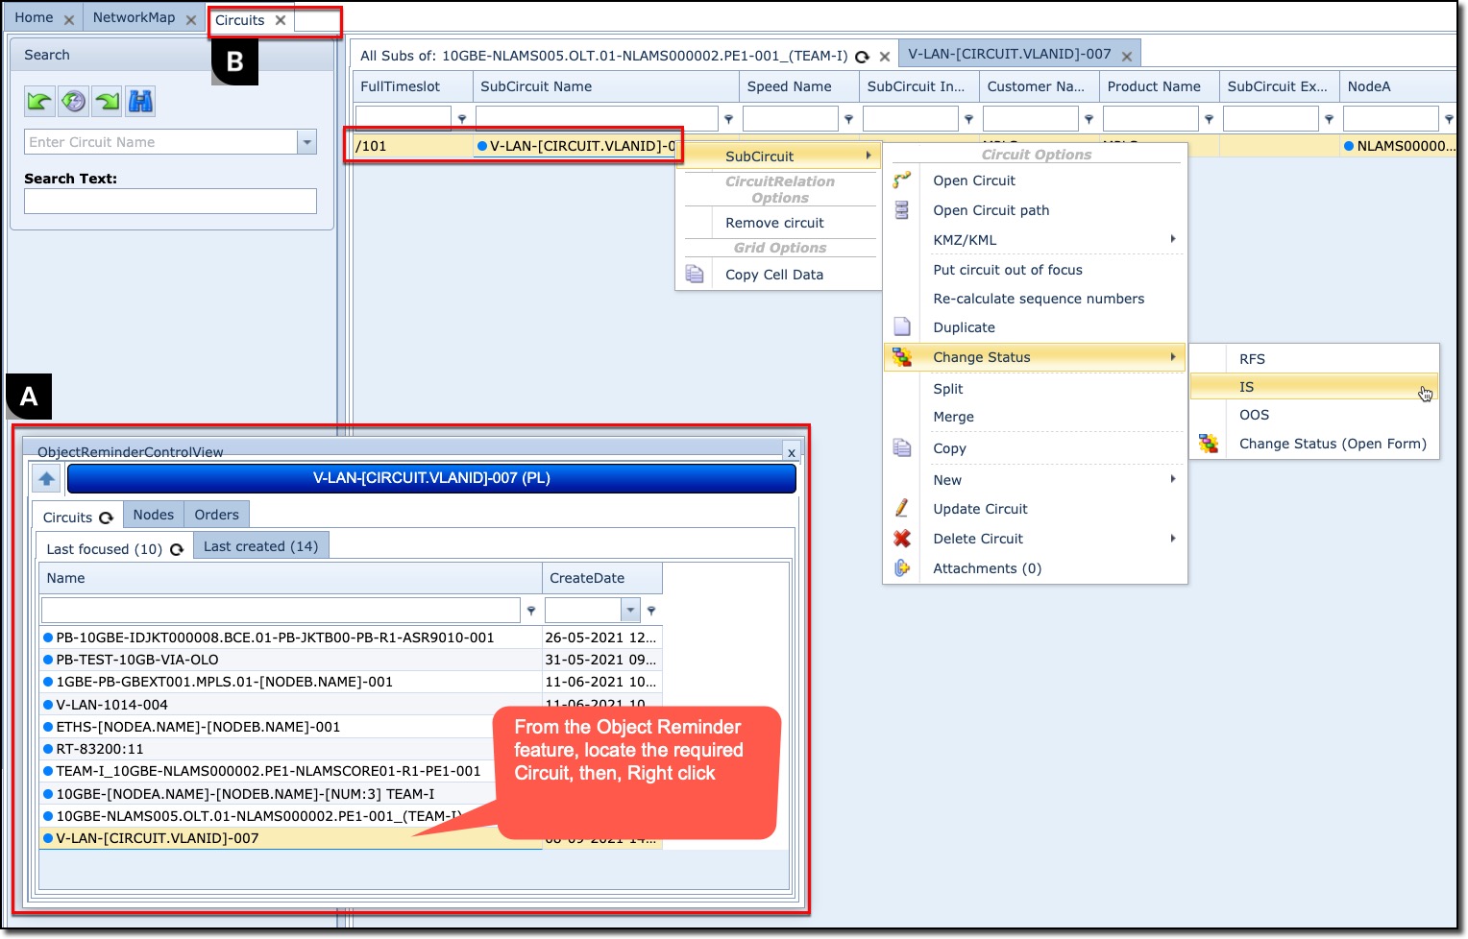Viewport: 1468px width, 939px height.
Task: Open the Enter Circuit Name dropdown
Action: tap(306, 142)
